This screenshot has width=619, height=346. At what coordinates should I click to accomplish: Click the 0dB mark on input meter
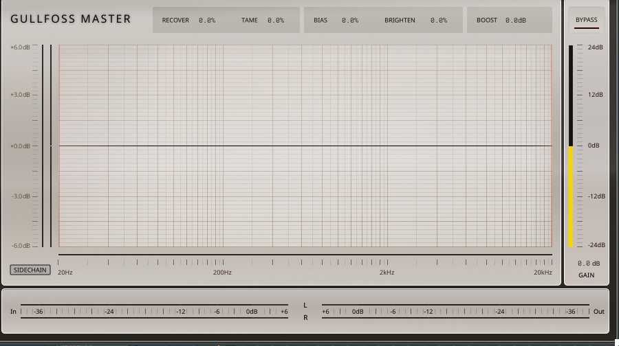pos(252,311)
